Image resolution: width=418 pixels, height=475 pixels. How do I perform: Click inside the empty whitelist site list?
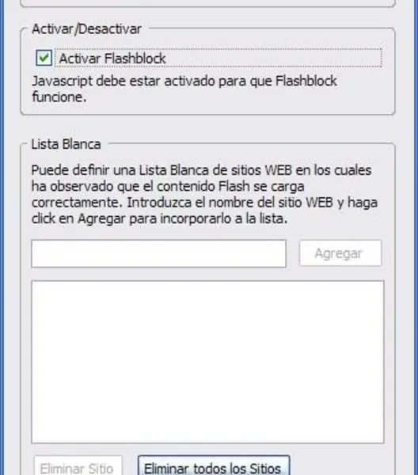click(x=207, y=362)
